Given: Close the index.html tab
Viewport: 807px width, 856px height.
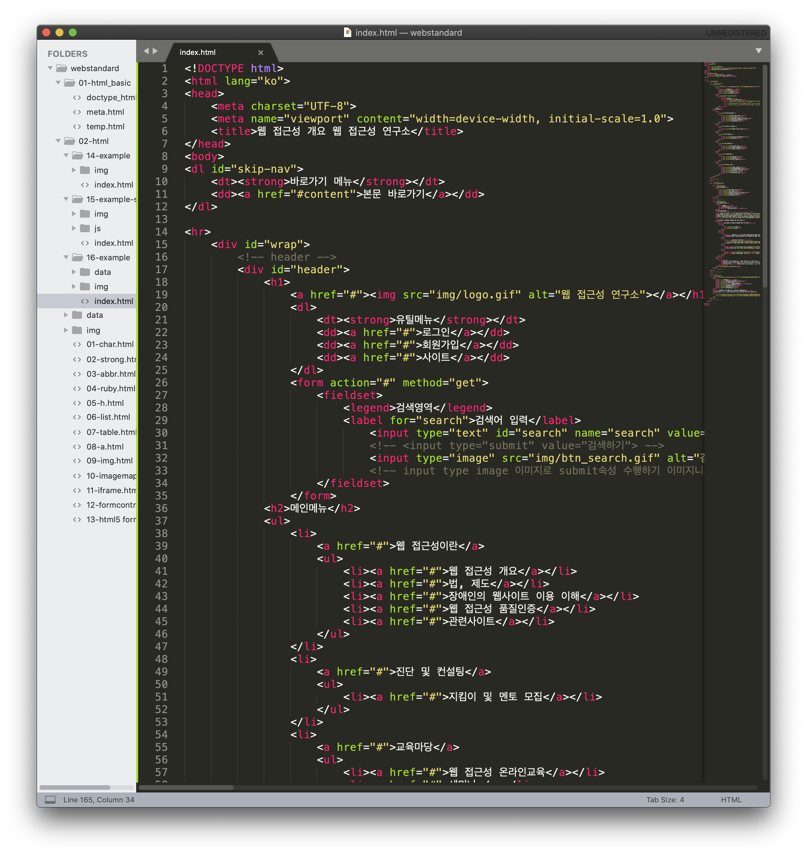Looking at the screenshot, I should click(x=260, y=53).
